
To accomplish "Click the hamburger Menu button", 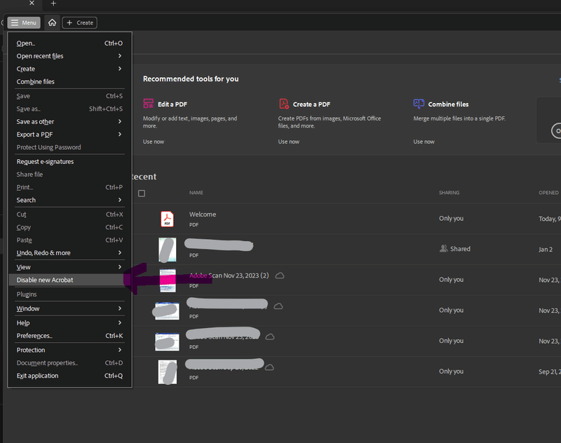I will coord(24,22).
